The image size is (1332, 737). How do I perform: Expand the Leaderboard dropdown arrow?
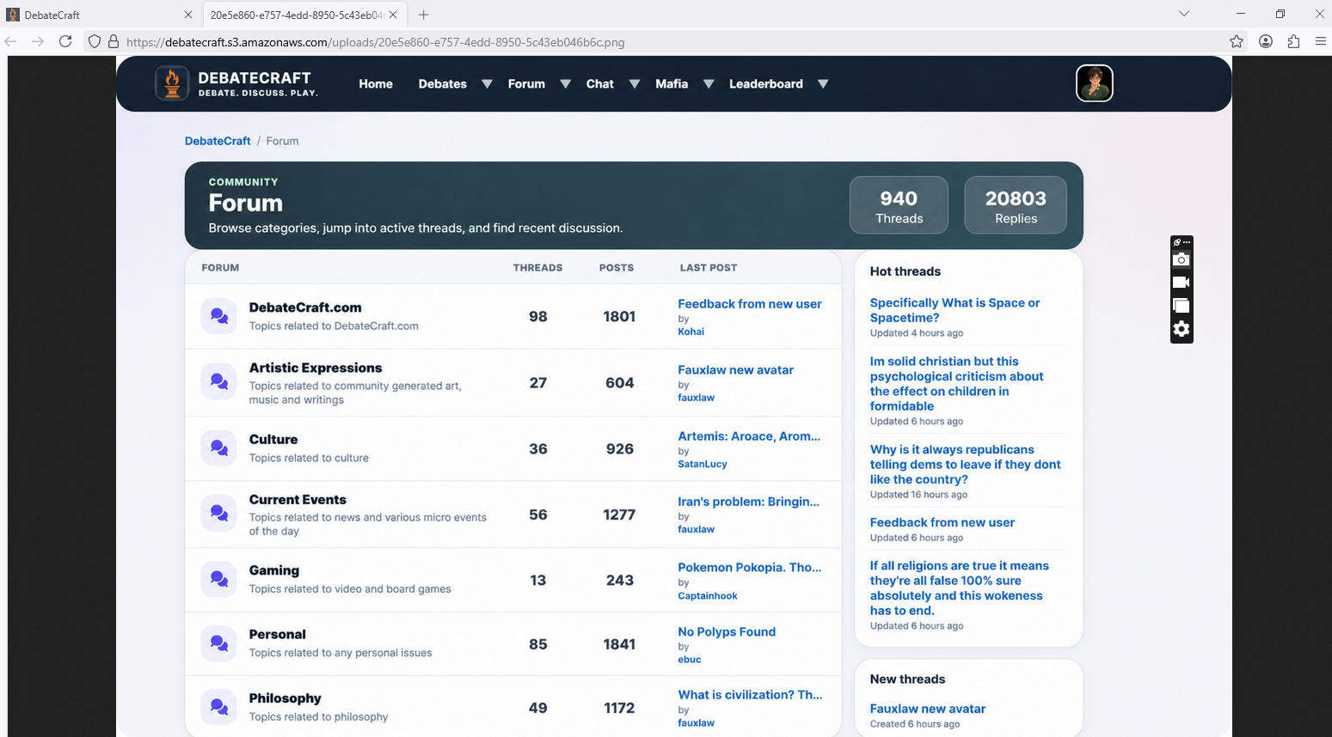coord(822,84)
